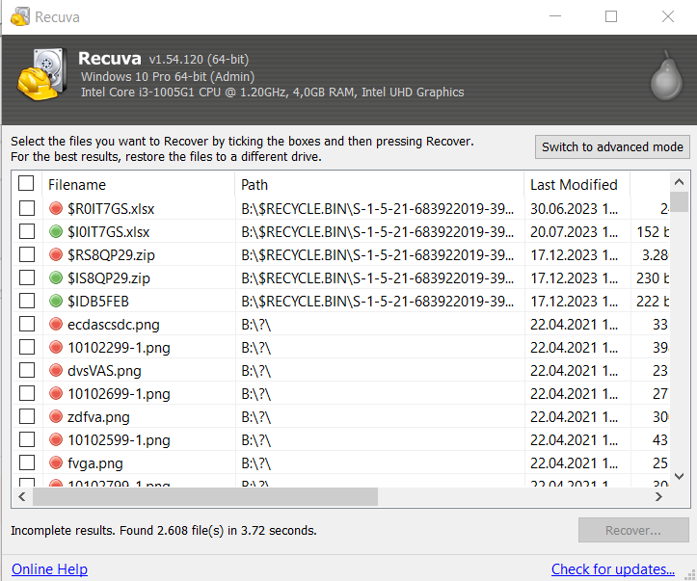Screen dimensions: 697x581
Task: Select the filename $R0IT7GS.xlsx
Action: point(111,209)
